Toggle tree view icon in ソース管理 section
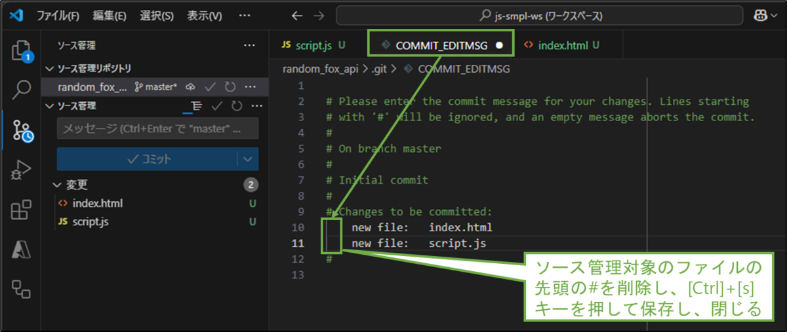The image size is (787, 332). click(196, 105)
